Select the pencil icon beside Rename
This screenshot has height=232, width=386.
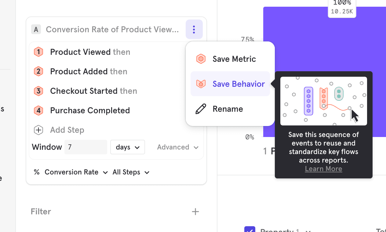click(x=201, y=109)
